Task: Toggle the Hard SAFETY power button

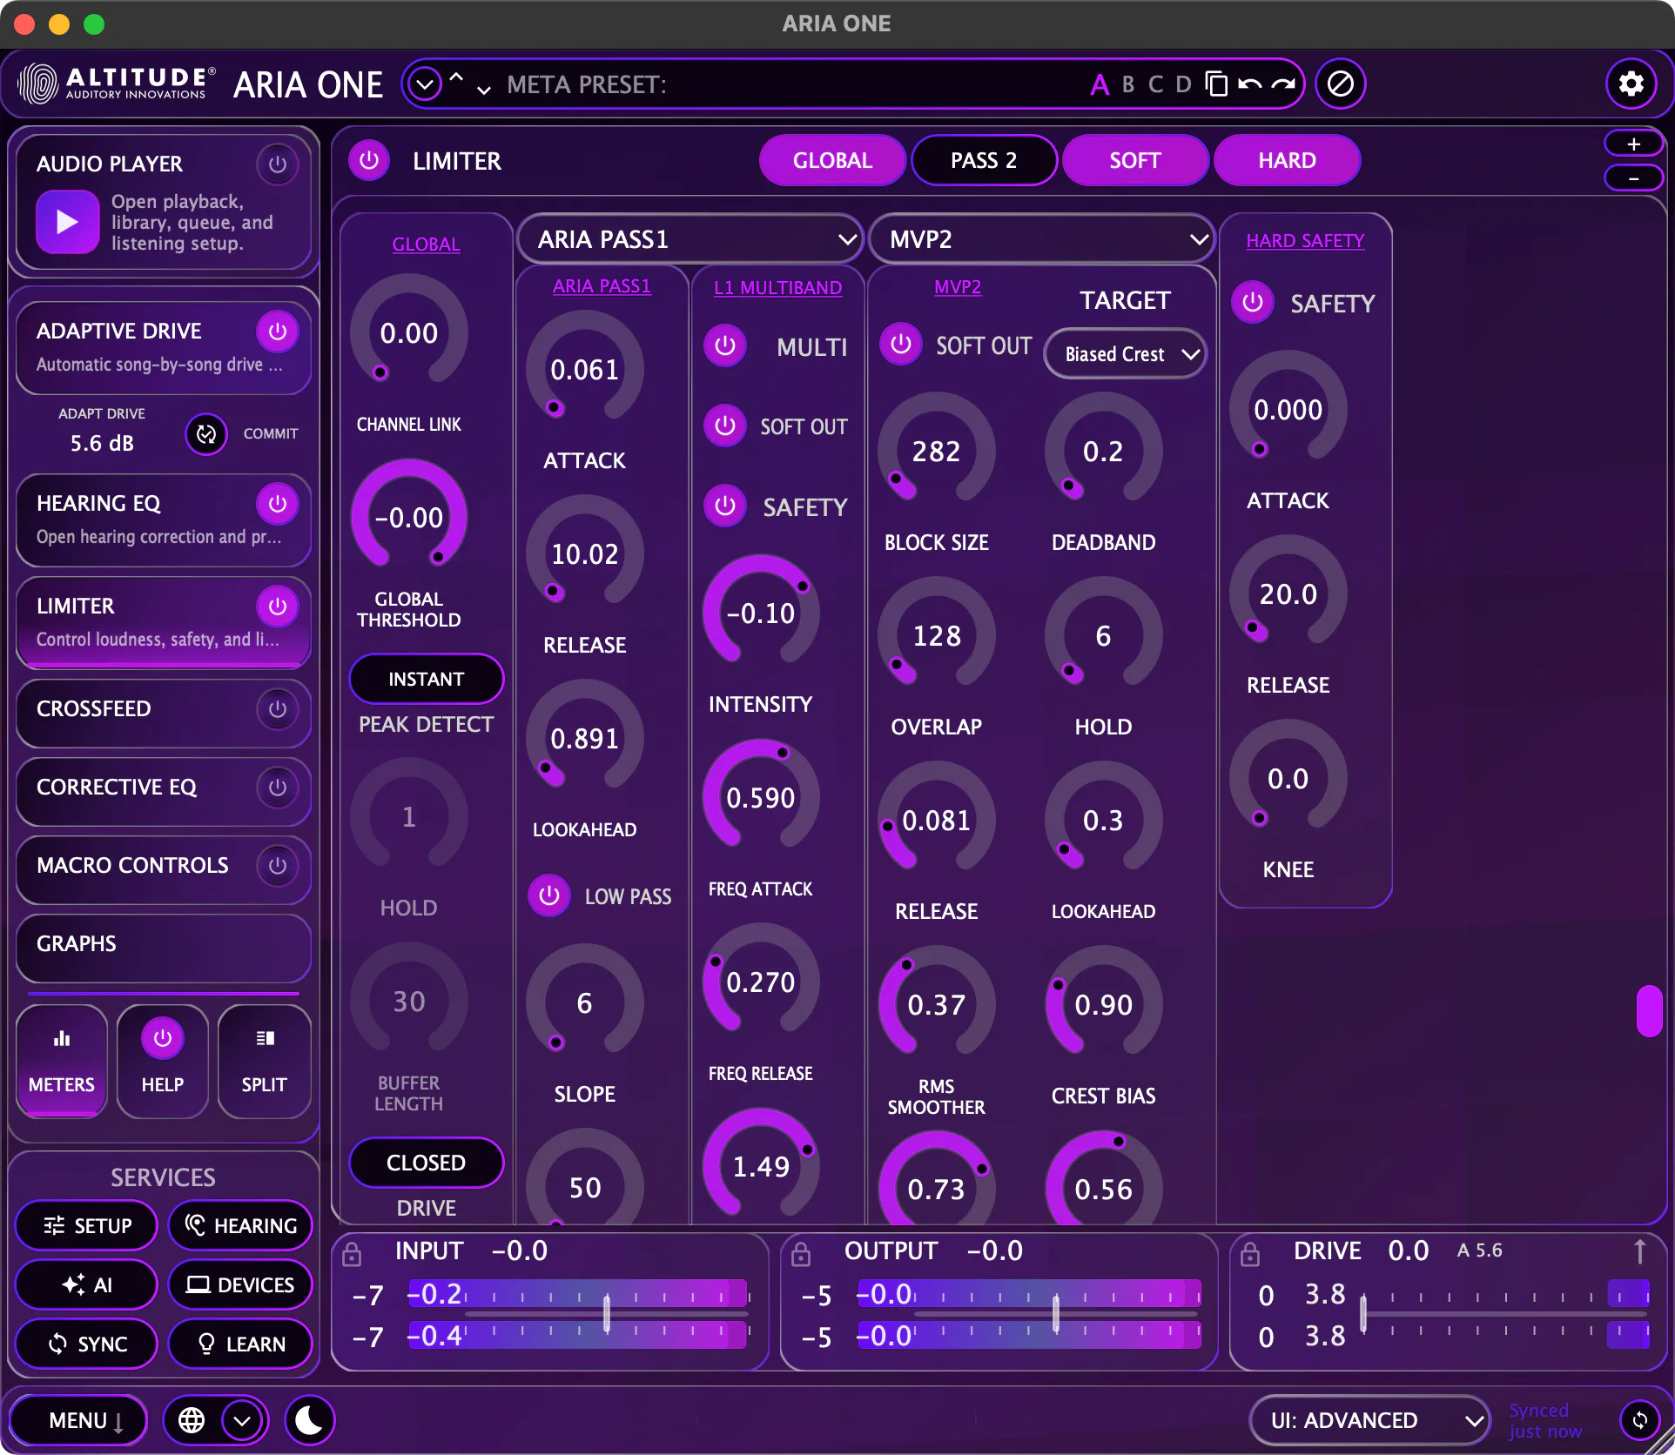Action: pos(1253,303)
